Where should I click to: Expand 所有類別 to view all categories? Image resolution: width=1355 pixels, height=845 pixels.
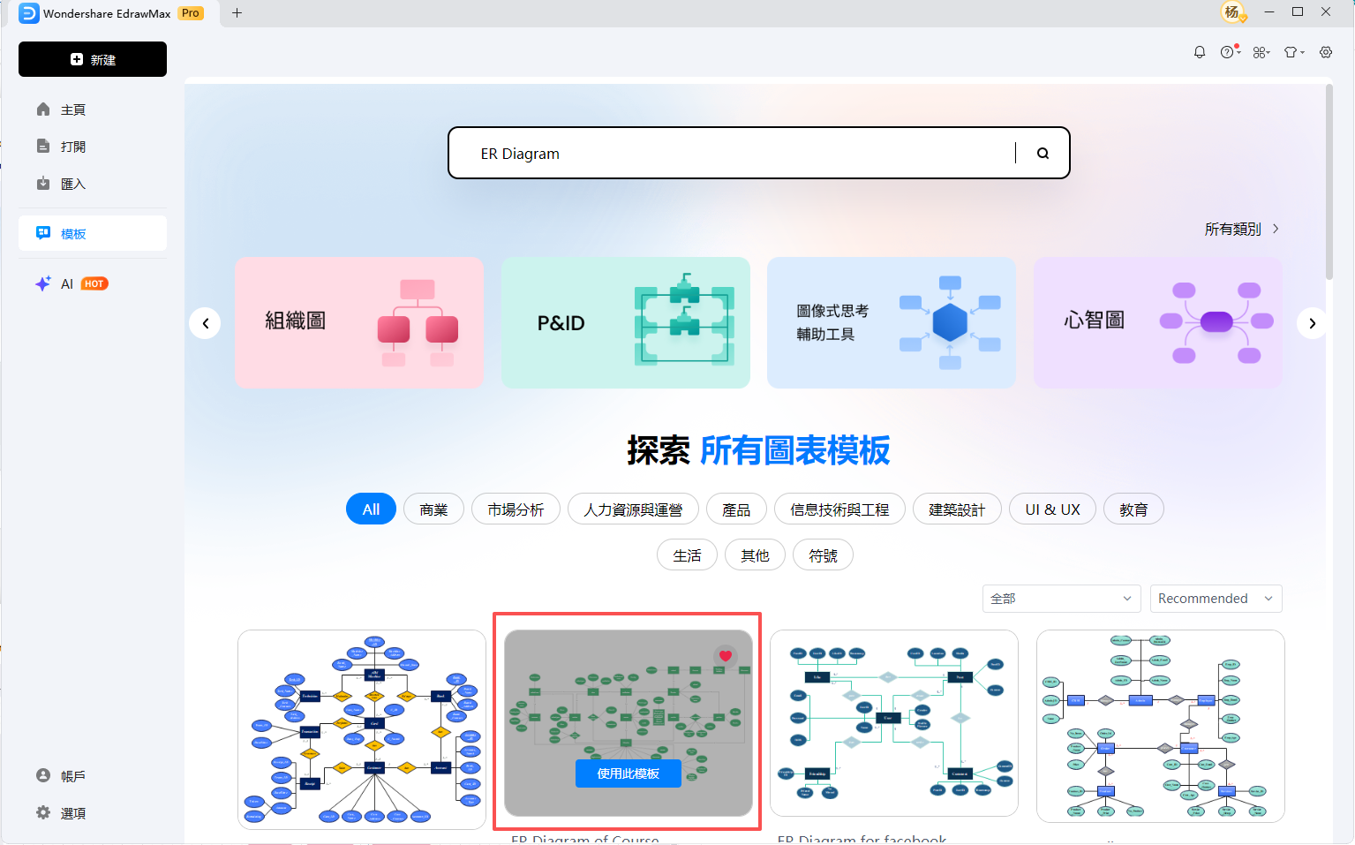point(1239,228)
